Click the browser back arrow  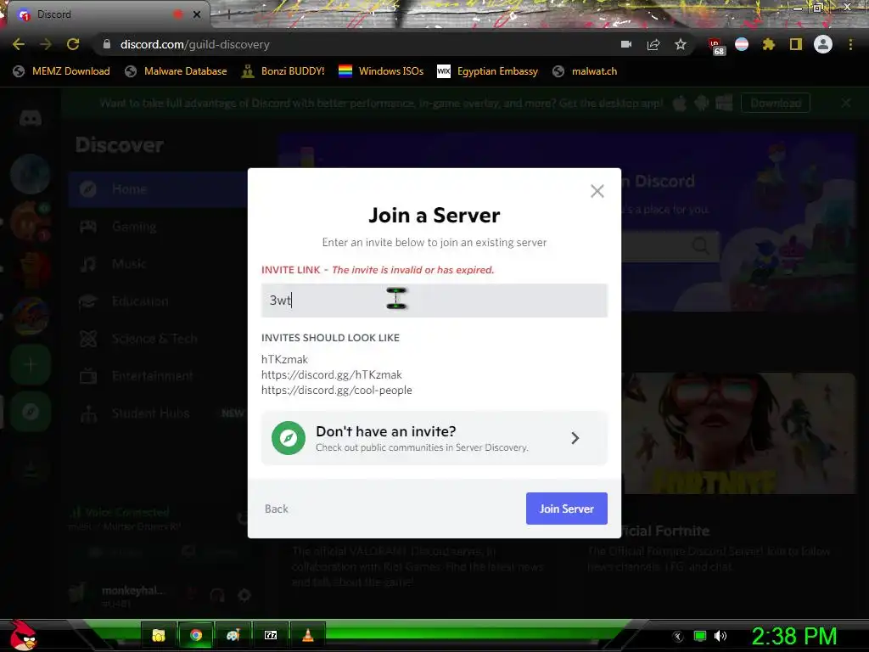(19, 44)
